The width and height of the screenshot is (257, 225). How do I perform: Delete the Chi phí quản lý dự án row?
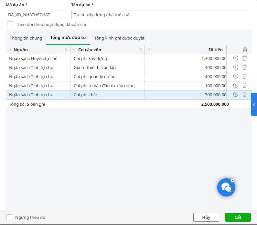click(x=244, y=76)
